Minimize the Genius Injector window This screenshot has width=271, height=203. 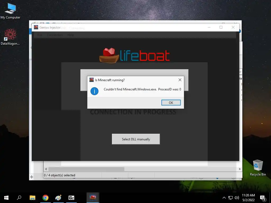[x=209, y=27]
